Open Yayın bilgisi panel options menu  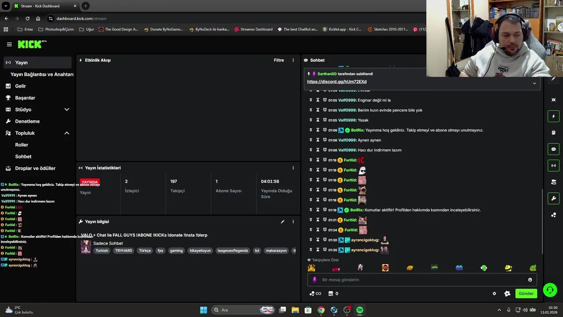[x=293, y=221]
